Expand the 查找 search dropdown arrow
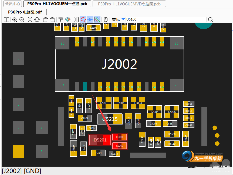Image resolution: width=233 pixels, height=175 pixels. (x=123, y=19)
